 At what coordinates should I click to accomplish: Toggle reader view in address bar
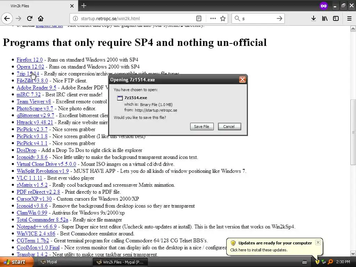click(199, 19)
